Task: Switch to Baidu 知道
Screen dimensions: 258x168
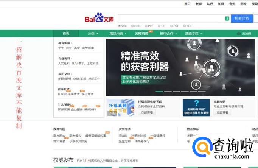Action: pyautogui.click(x=221, y=4)
